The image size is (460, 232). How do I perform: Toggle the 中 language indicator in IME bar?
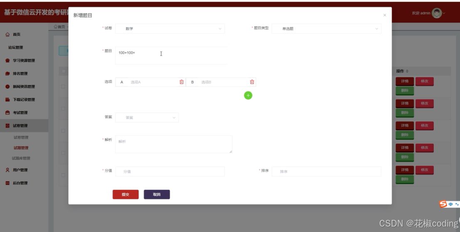[450, 204]
